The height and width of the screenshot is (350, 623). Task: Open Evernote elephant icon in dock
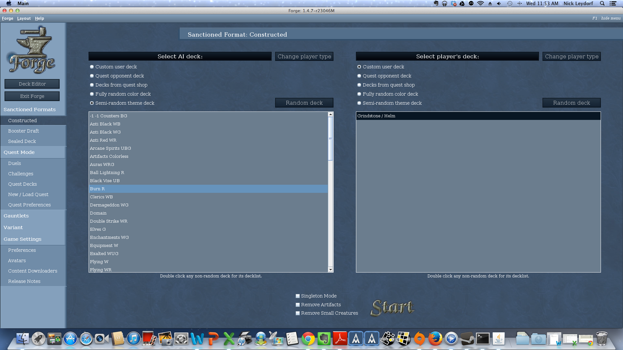coord(324,339)
